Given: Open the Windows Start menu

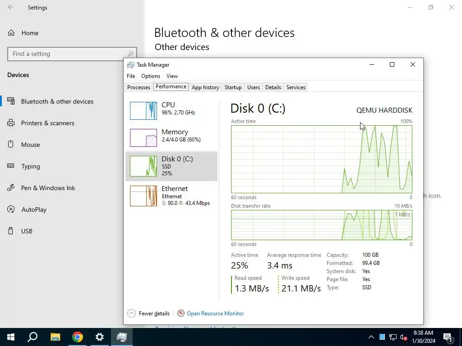Looking at the screenshot, I should tap(11, 337).
